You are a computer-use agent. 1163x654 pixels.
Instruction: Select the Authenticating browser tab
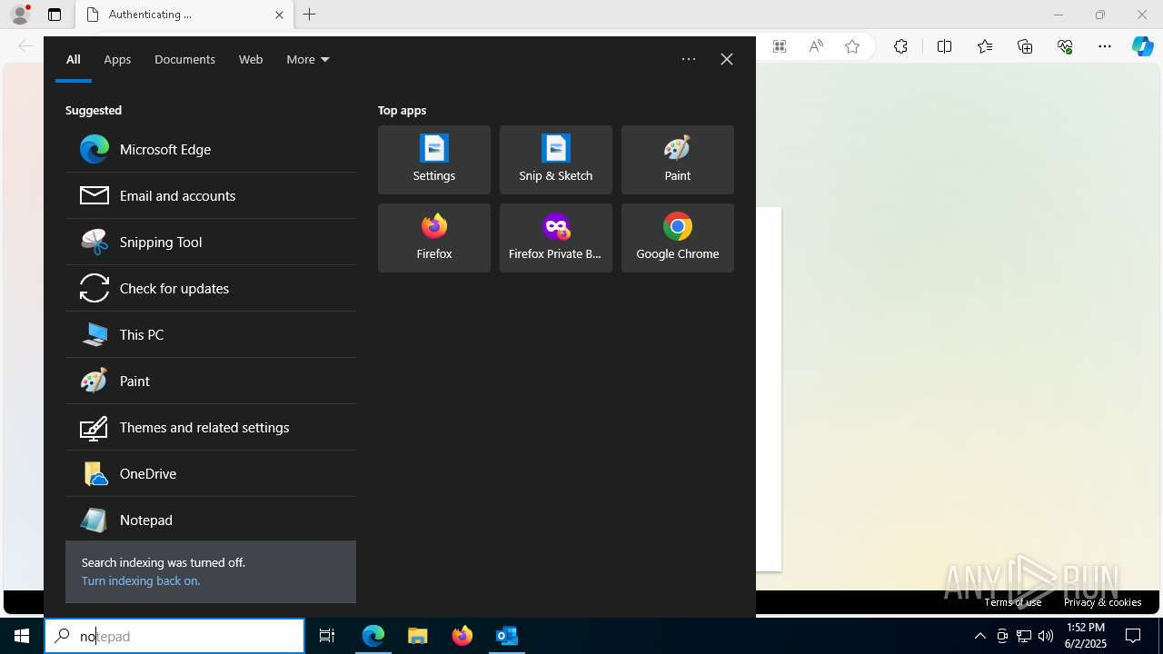point(184,15)
